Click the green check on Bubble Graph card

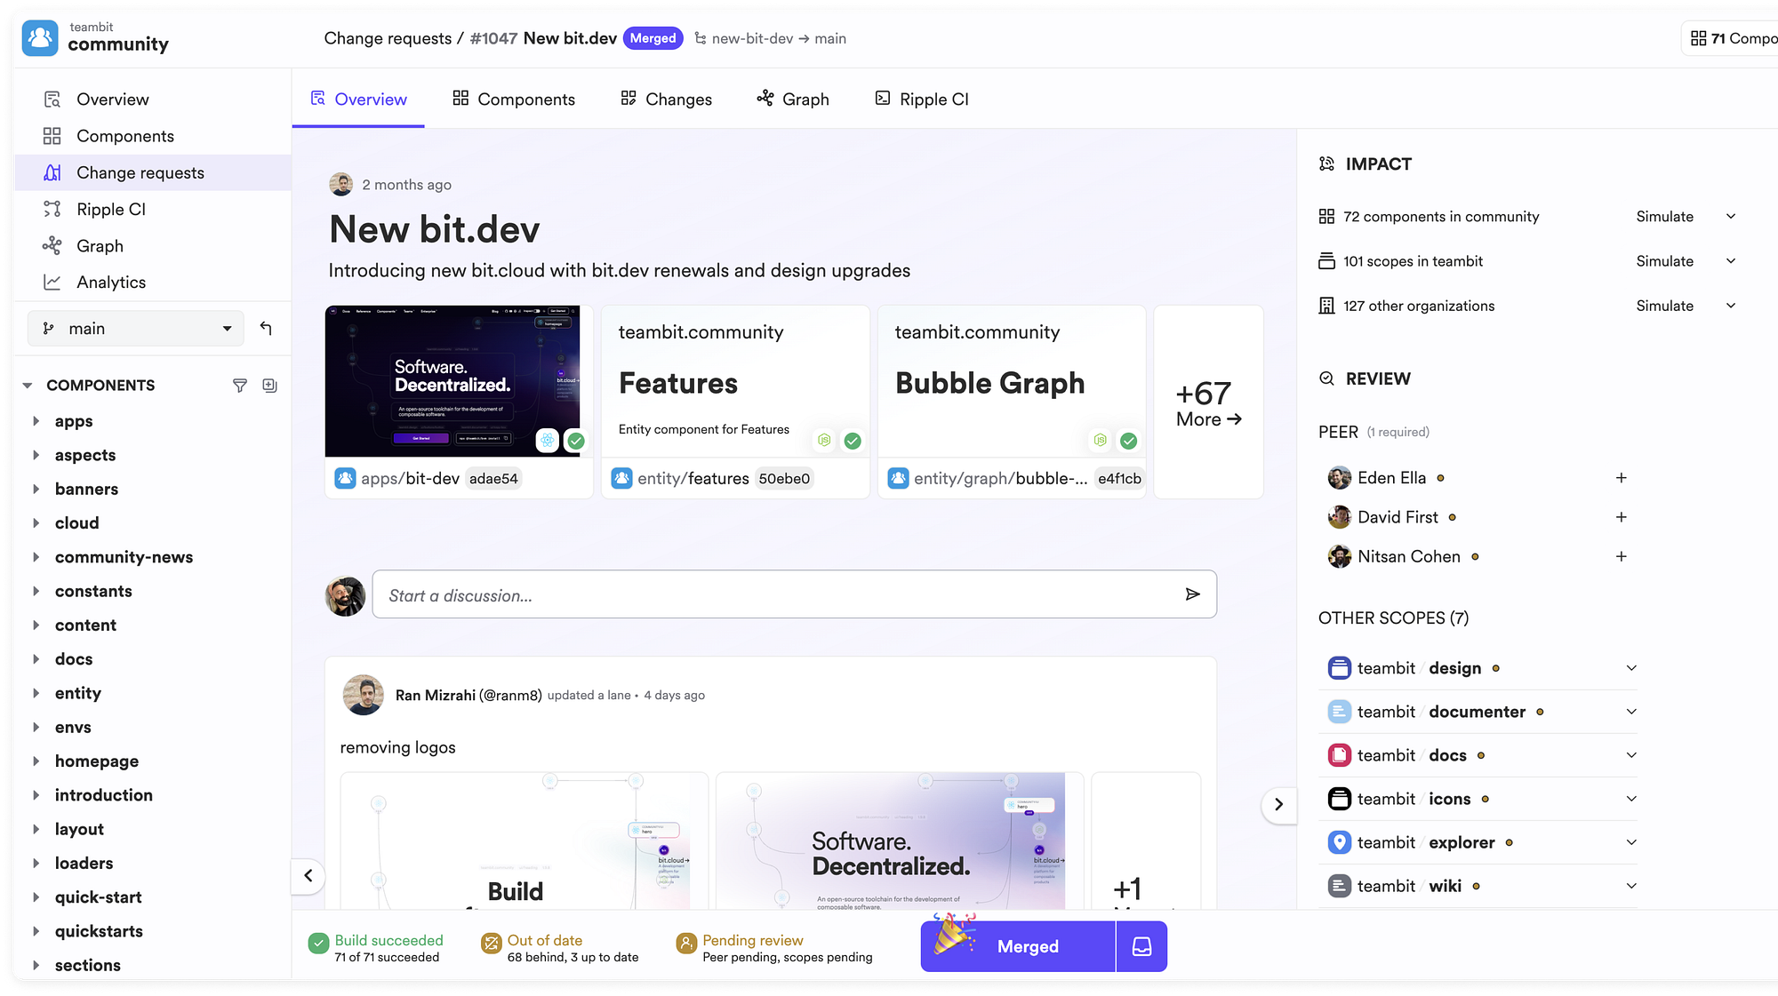click(x=1129, y=441)
